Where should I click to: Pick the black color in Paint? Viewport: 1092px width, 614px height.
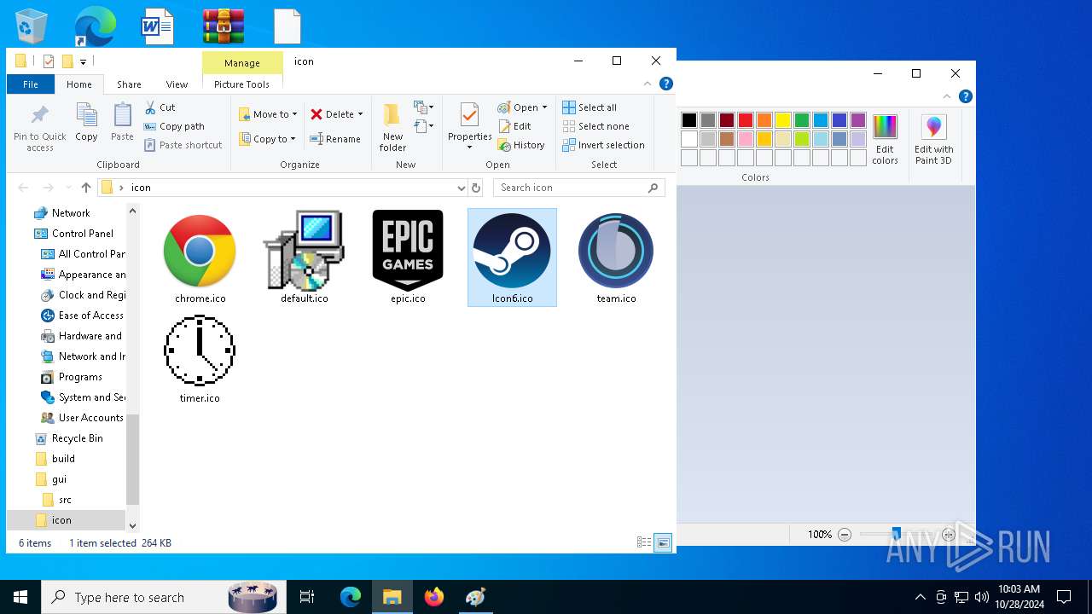point(689,120)
